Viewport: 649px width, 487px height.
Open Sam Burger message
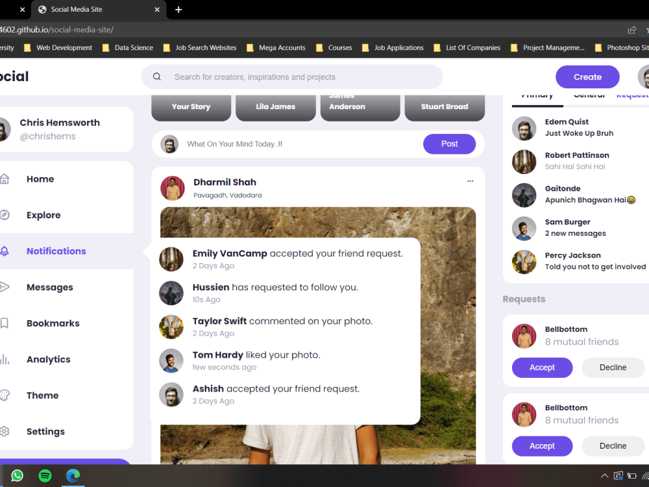[580, 228]
